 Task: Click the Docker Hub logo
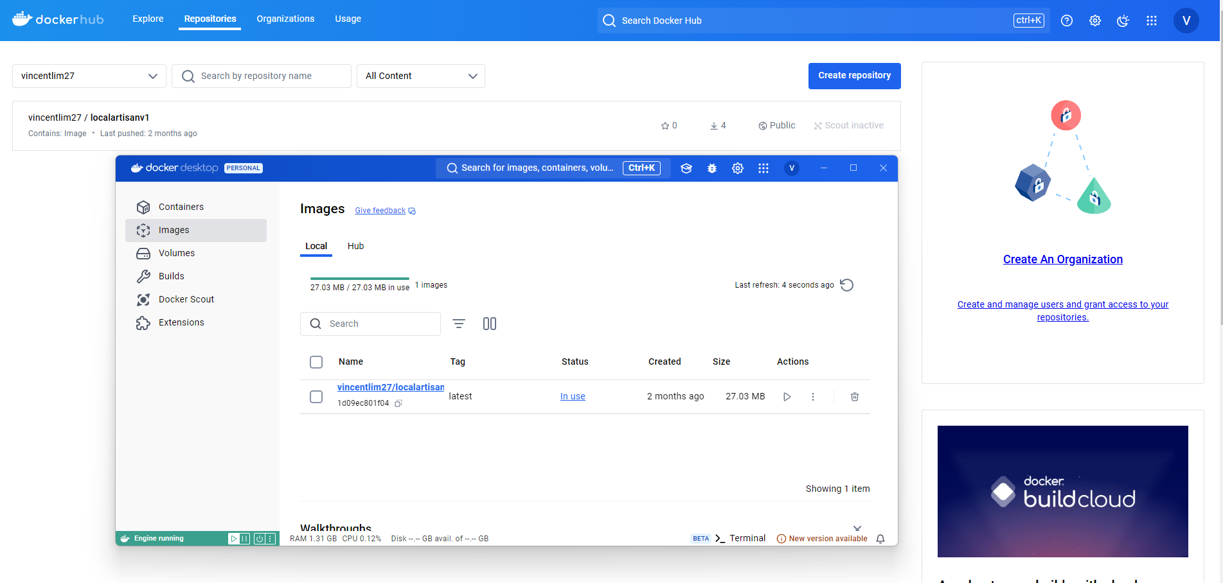(x=58, y=19)
